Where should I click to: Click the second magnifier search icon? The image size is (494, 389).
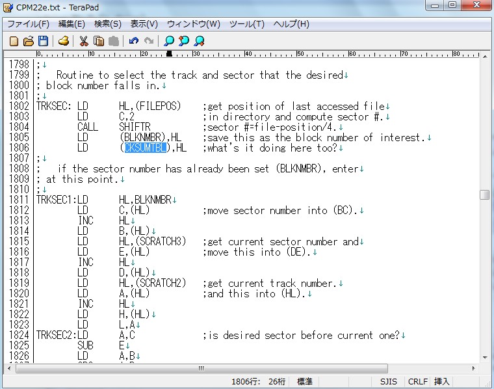tap(184, 41)
